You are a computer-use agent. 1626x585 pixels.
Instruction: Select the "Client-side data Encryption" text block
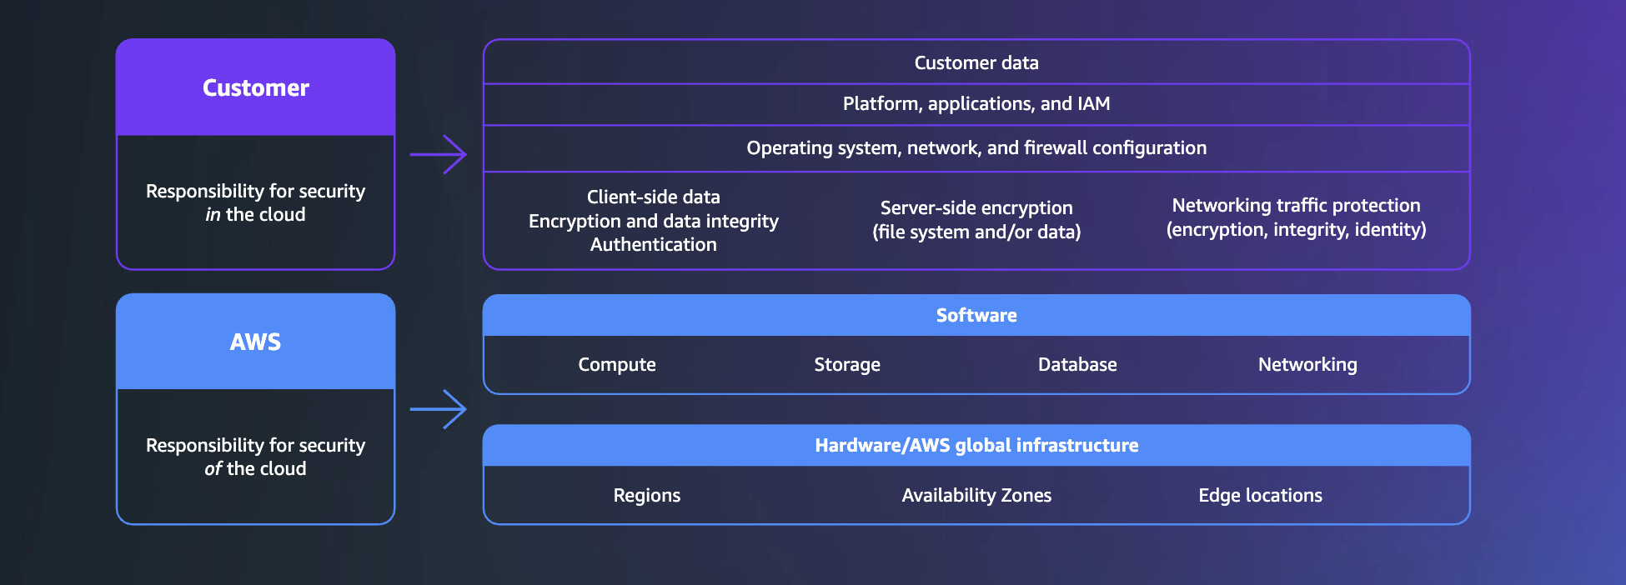(x=654, y=221)
